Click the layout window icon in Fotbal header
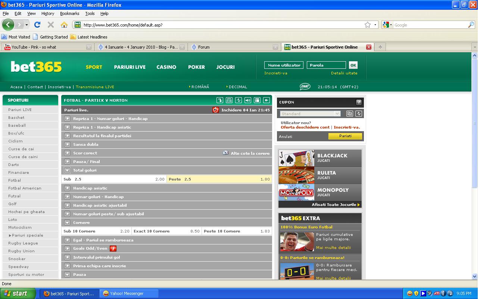 (257, 100)
